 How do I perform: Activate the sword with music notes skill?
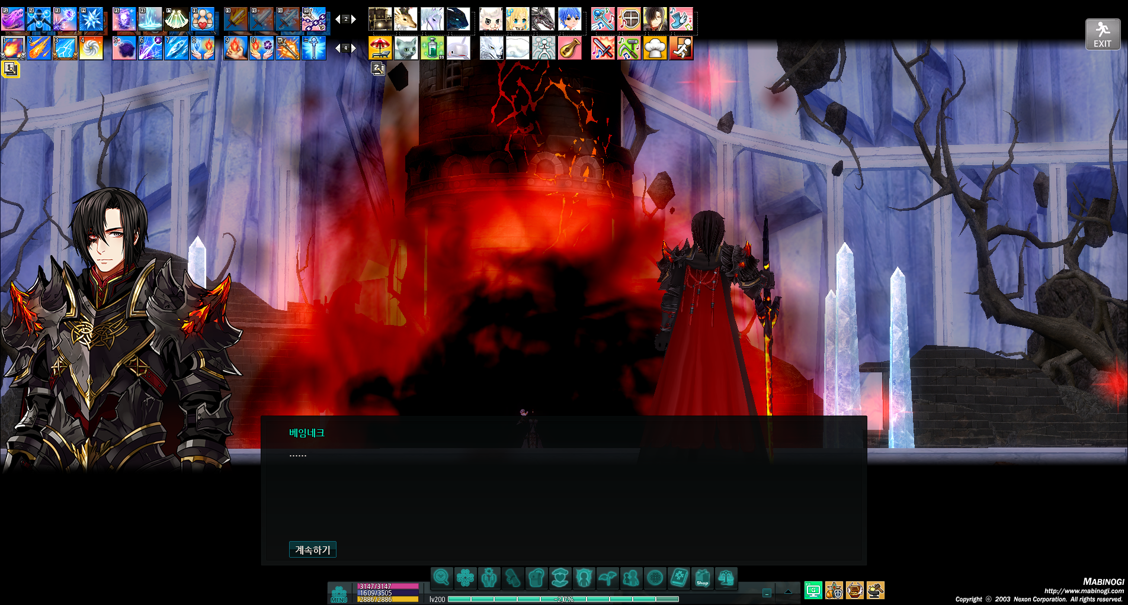tap(603, 49)
